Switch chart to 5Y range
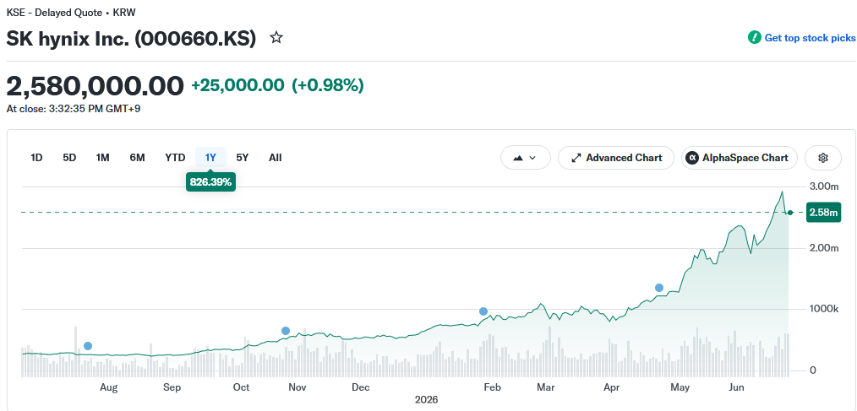 [x=242, y=158]
